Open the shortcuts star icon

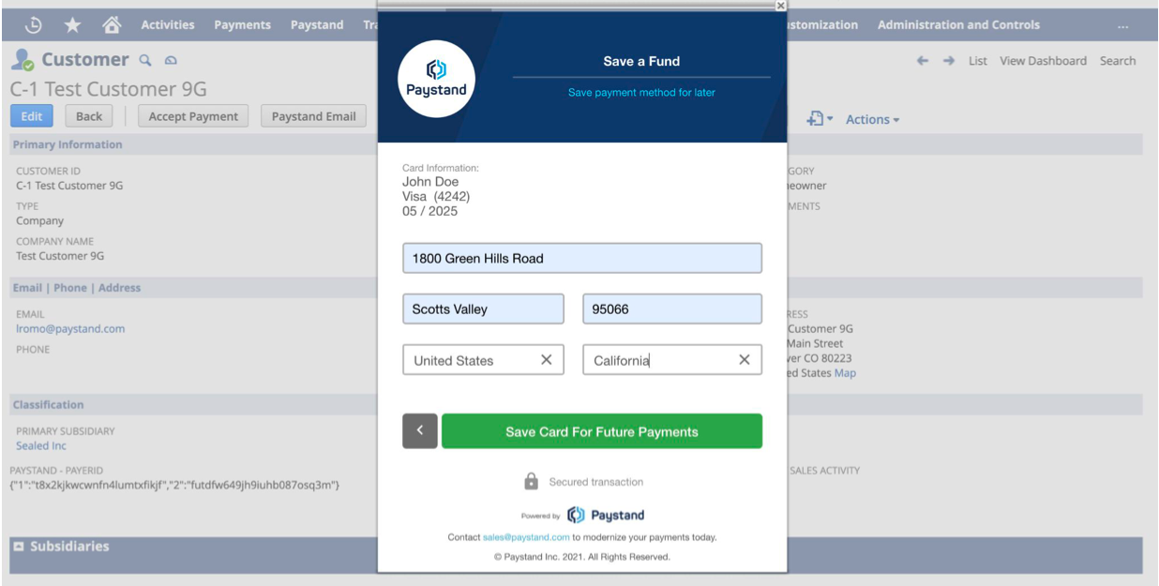pyautogui.click(x=72, y=25)
